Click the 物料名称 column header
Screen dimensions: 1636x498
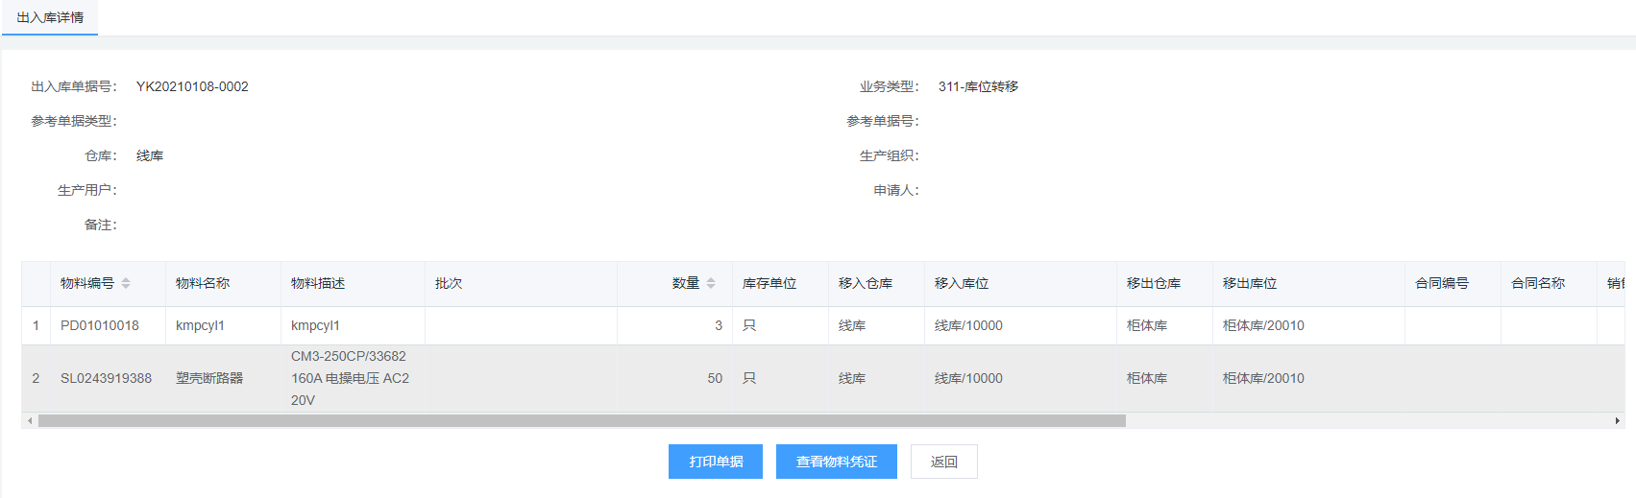pyautogui.click(x=203, y=283)
